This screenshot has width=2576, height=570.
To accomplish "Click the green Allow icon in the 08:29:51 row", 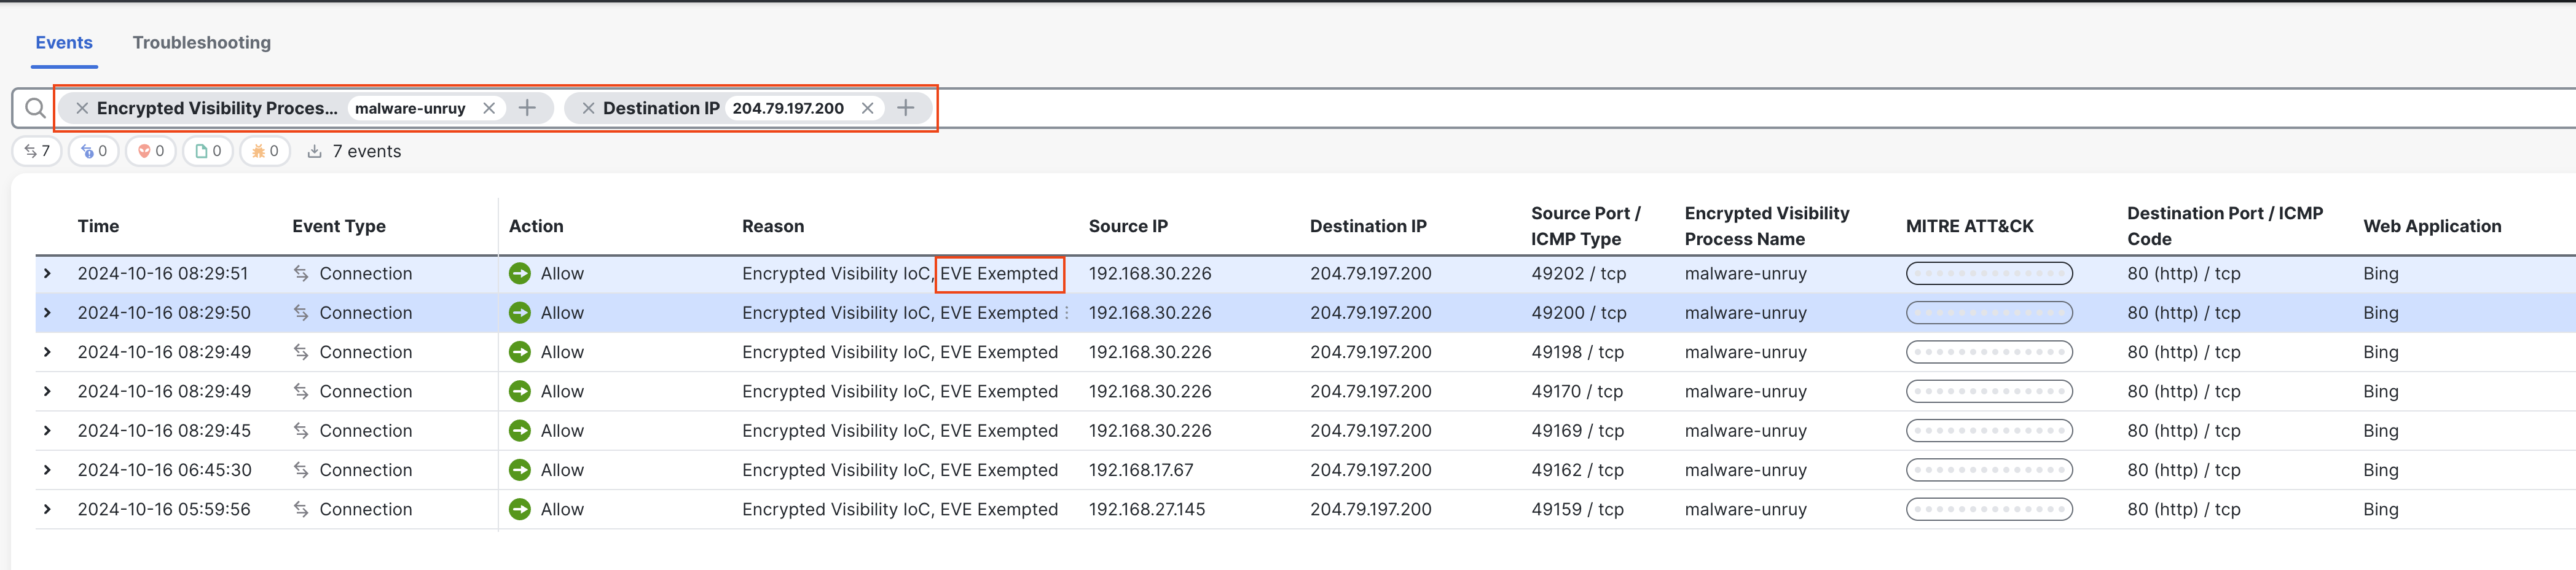I will point(520,273).
